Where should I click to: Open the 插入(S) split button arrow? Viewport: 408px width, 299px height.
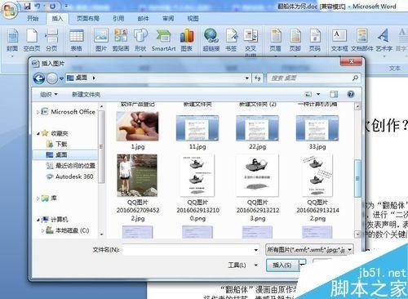(x=303, y=265)
